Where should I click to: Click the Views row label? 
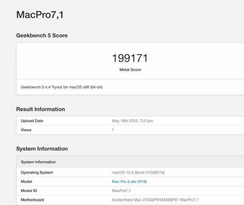pyautogui.click(x=26, y=130)
